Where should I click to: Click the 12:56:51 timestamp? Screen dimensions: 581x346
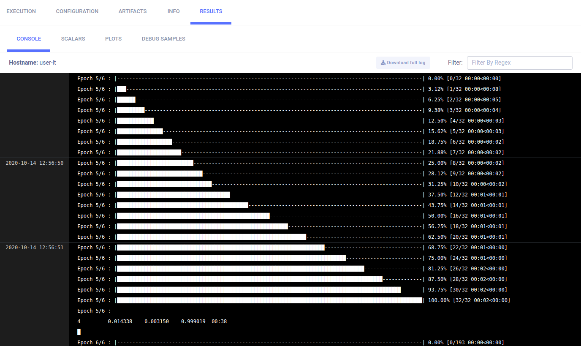35,248
